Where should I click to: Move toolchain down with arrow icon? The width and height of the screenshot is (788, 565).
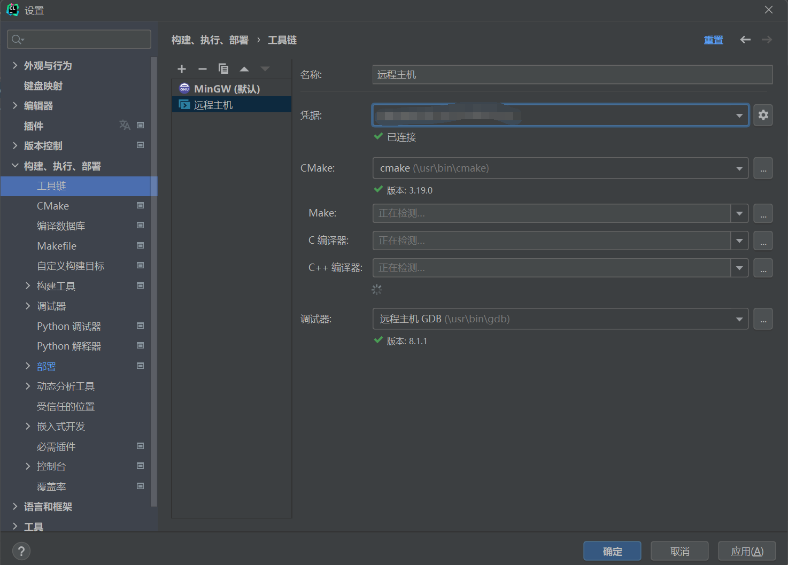click(x=265, y=69)
